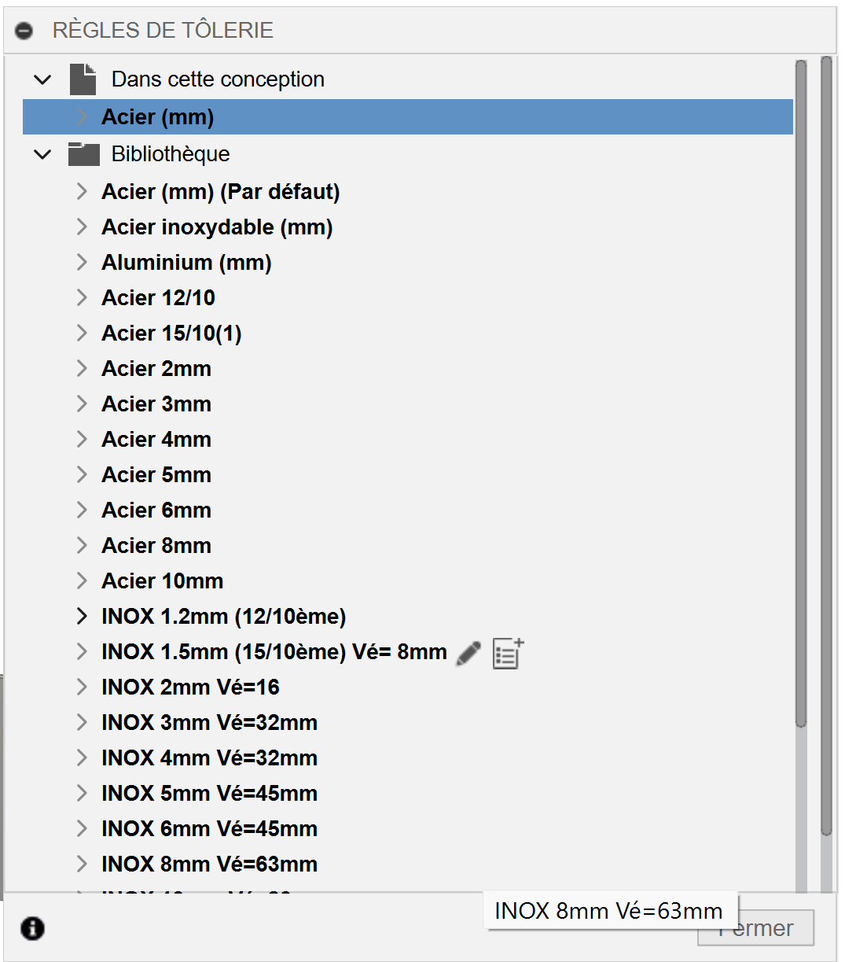Collapse the Bibliothèque section chevron
Viewport: 845px width, 962px height.
(x=42, y=154)
